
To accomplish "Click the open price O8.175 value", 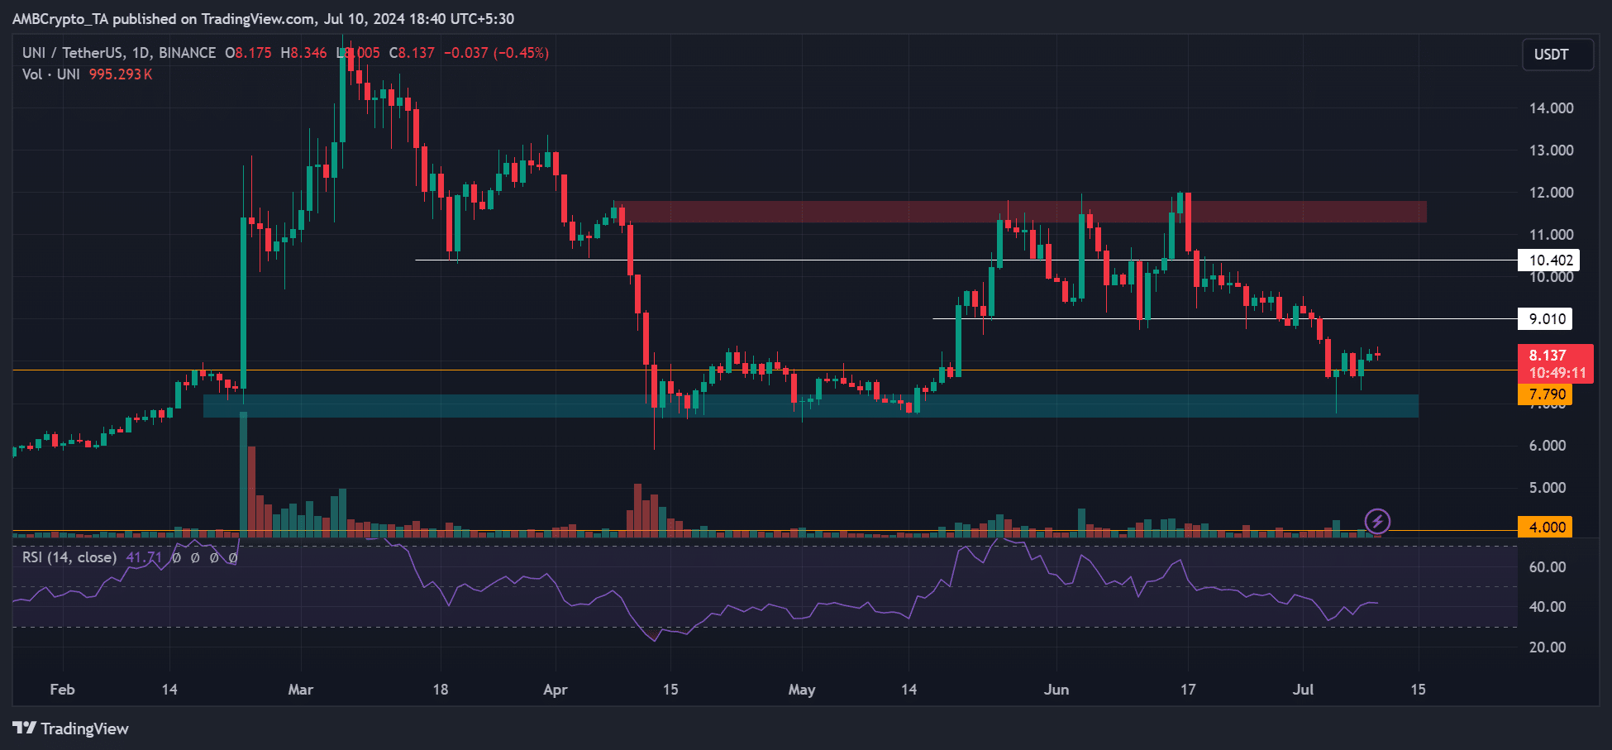I will [x=248, y=53].
